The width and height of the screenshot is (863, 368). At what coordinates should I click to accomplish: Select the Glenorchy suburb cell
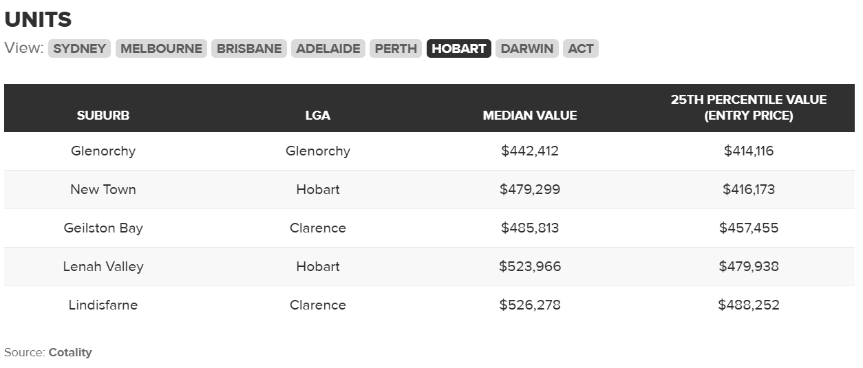point(103,151)
